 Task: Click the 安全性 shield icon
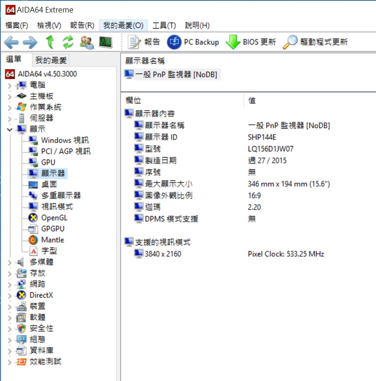coord(21,328)
